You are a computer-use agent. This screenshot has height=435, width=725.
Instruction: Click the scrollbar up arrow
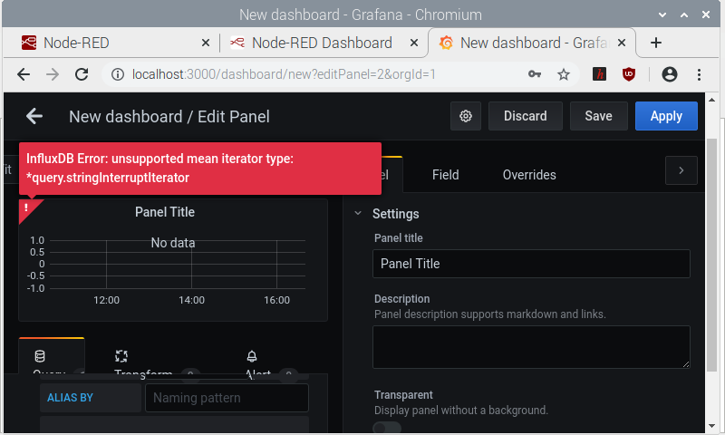pos(712,100)
